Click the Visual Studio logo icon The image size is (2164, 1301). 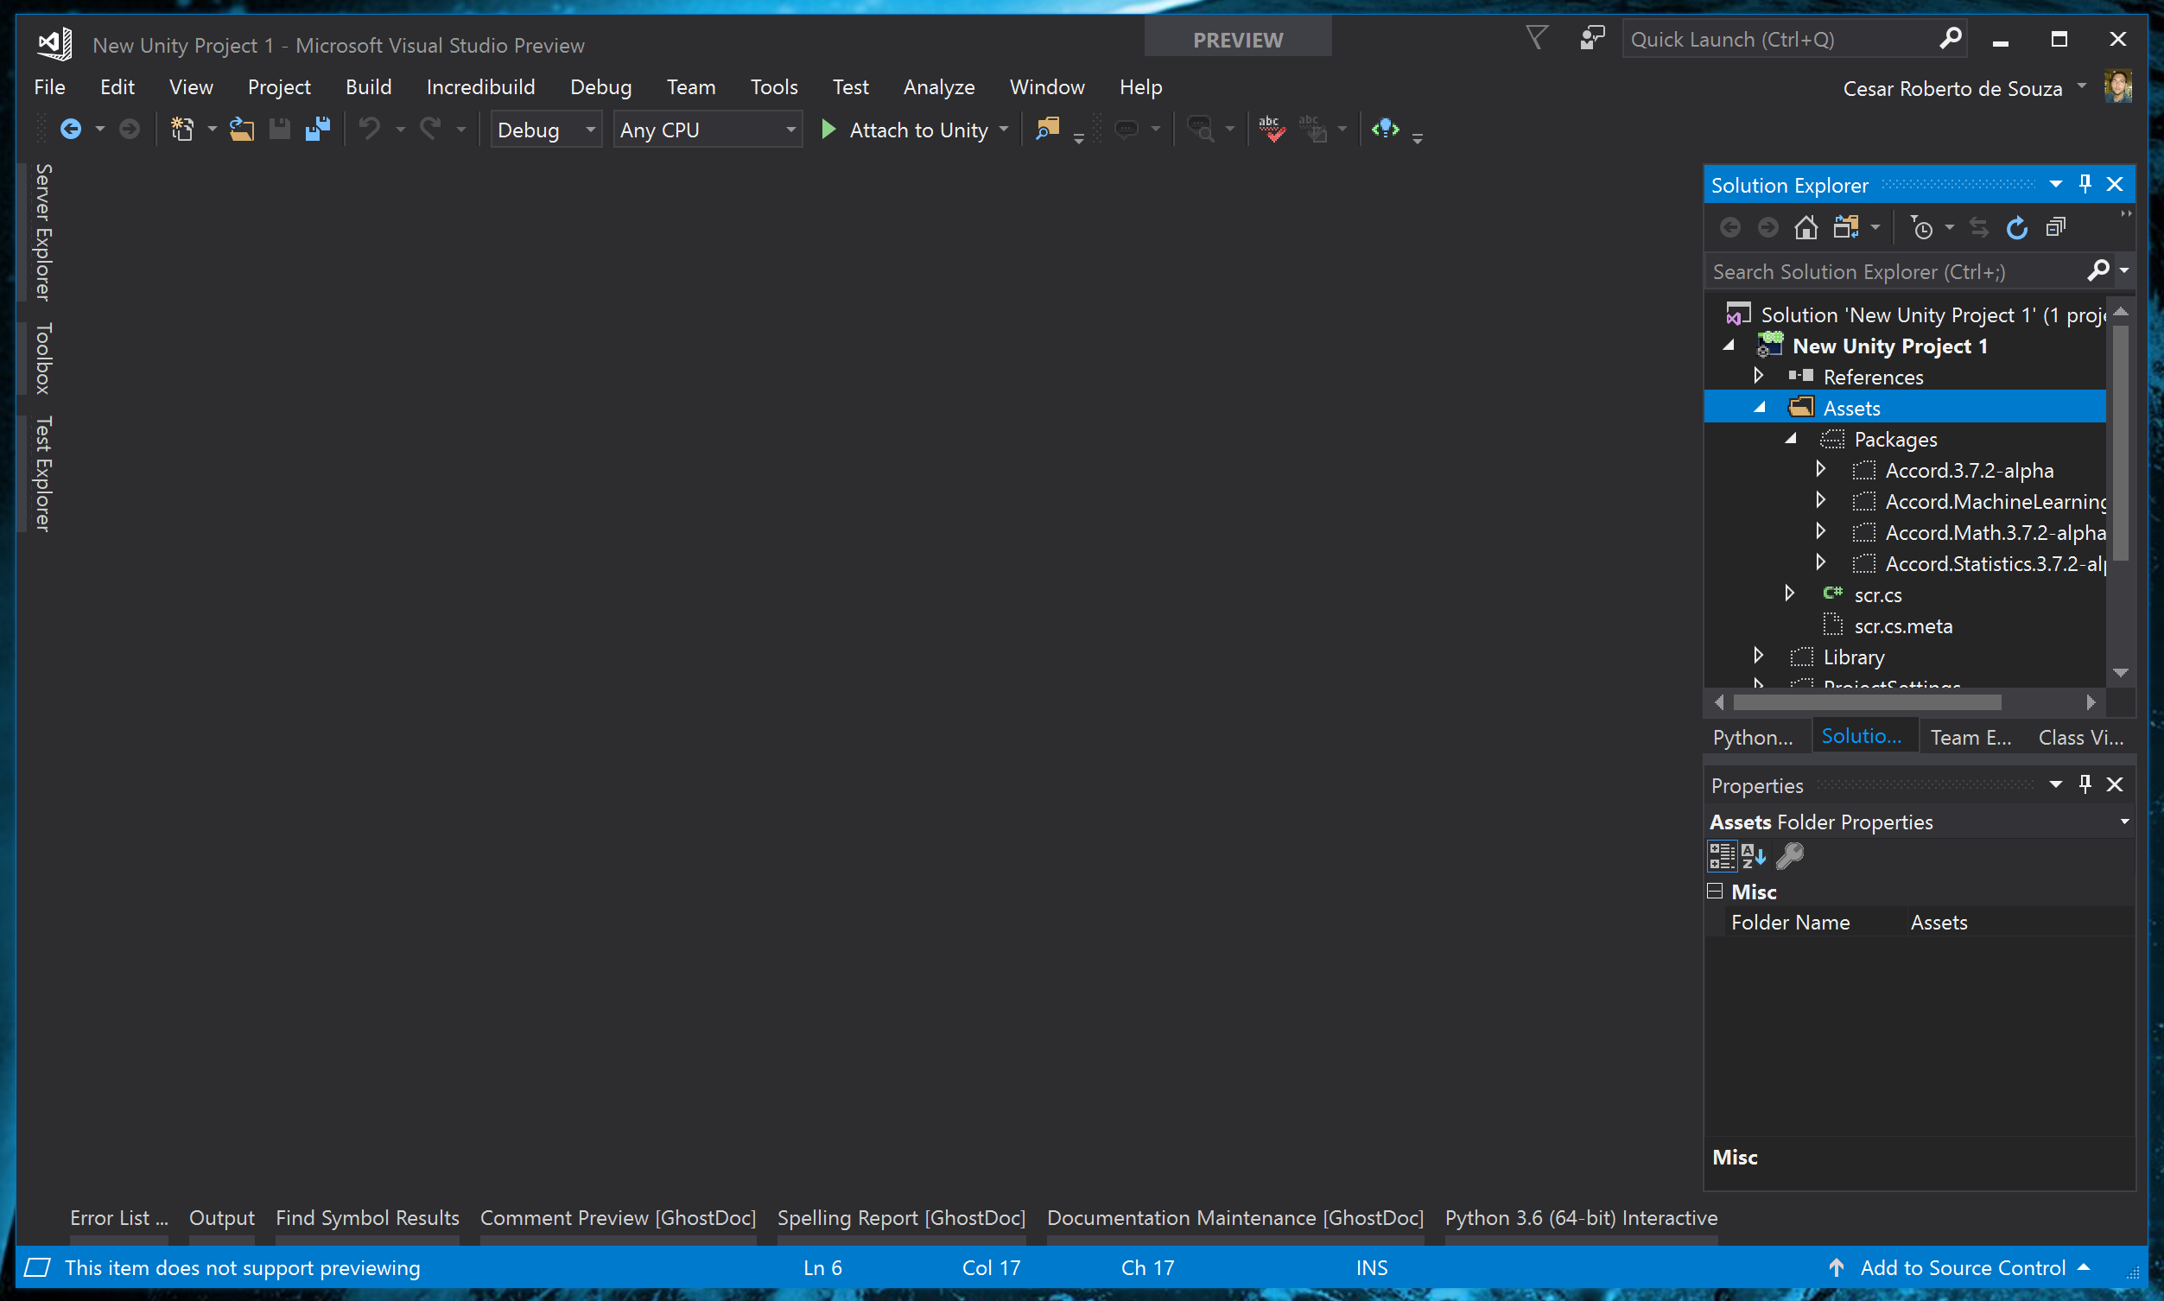[54, 43]
